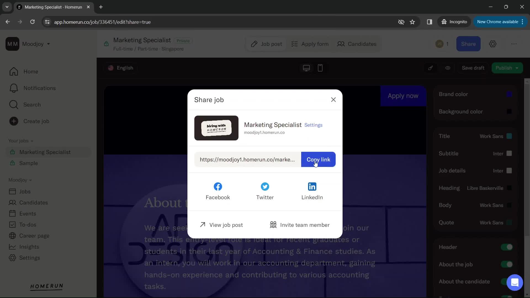Change Title font color swatch
Screen dimensions: 530x298
pyautogui.click(x=509, y=136)
